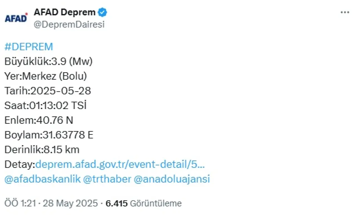Click the Boylam:31.63778 E text
The width and height of the screenshot is (356, 215).
[x=49, y=135]
